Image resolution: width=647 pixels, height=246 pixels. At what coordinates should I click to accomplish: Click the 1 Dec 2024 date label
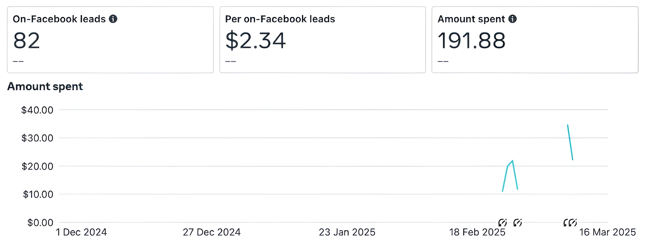click(x=82, y=232)
